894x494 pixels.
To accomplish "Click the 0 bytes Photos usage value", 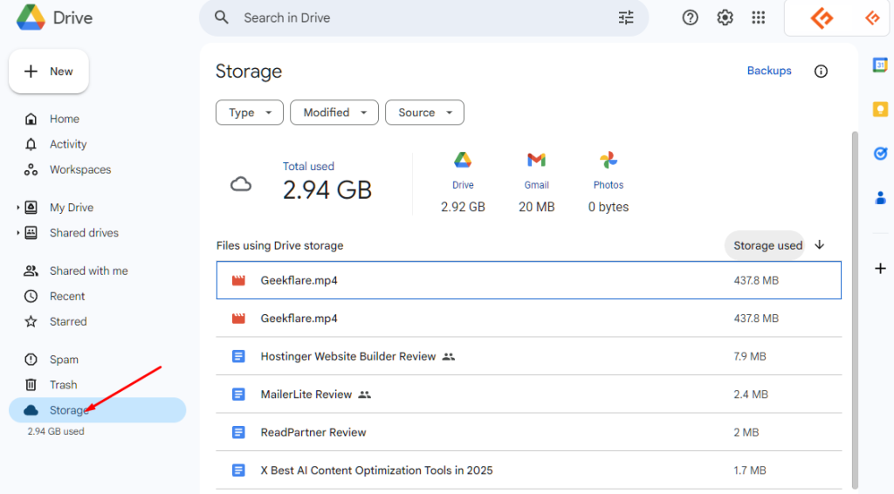I will (x=609, y=207).
